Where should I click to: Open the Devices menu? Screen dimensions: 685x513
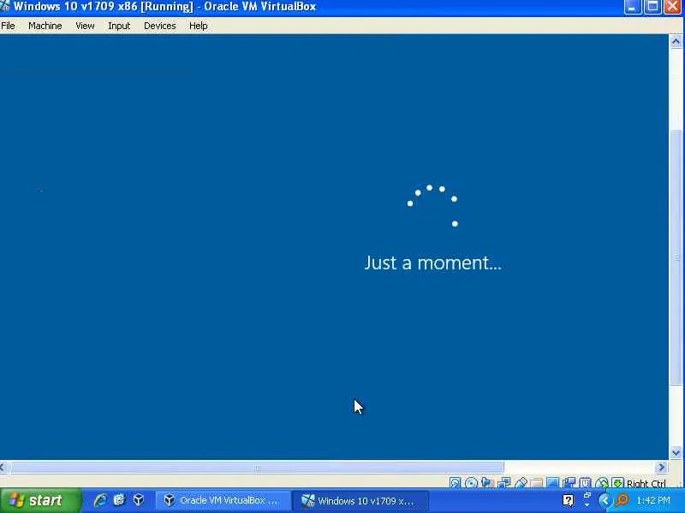pyautogui.click(x=160, y=26)
